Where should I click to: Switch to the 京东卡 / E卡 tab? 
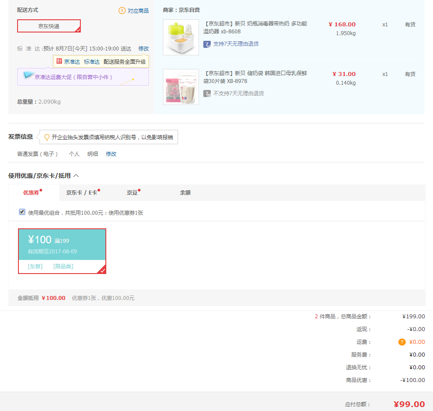pyautogui.click(x=82, y=192)
